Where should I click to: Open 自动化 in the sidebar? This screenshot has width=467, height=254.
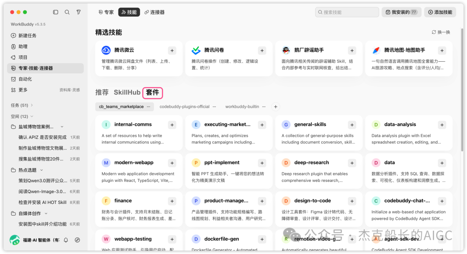click(45, 79)
